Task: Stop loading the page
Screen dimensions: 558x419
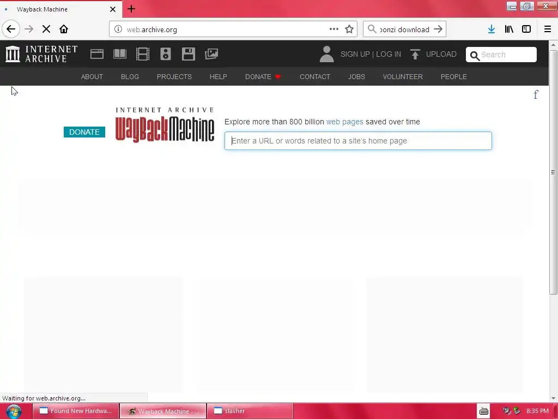Action: (46, 29)
